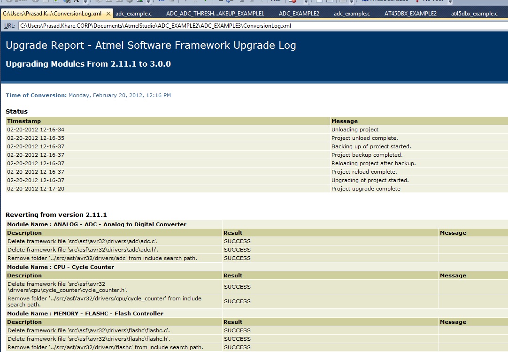Viewport: 508px width, 352px height.
Task: Click 'Delete framework file ...adc\adc.h' description
Action: 83,250
